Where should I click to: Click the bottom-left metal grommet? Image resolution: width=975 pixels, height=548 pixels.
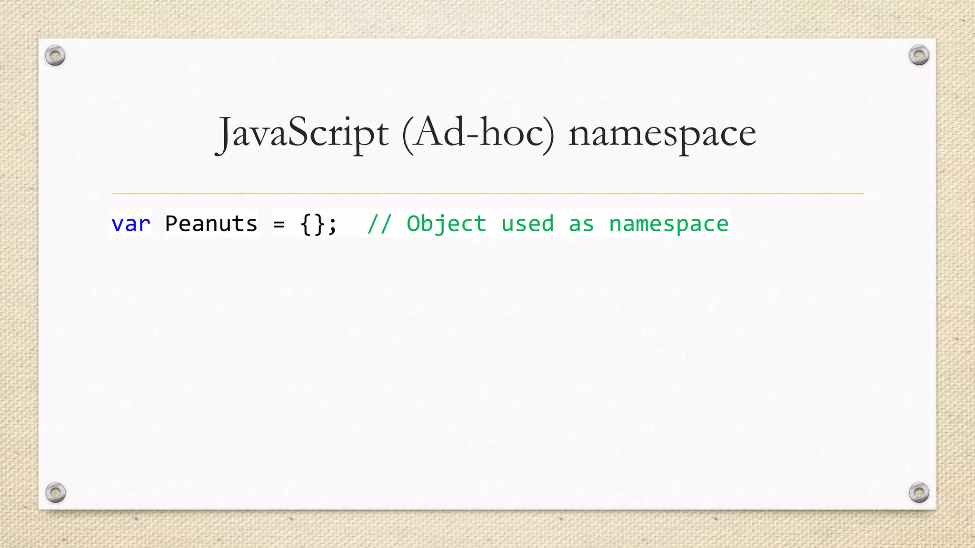point(55,492)
